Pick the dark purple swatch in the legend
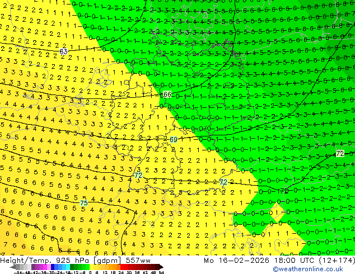355x274 pixels. [x=33, y=267]
